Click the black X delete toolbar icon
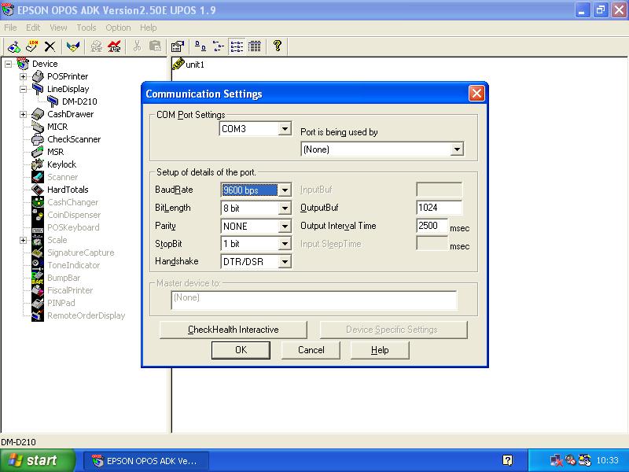Viewport: 629px width, 472px height. tap(50, 46)
